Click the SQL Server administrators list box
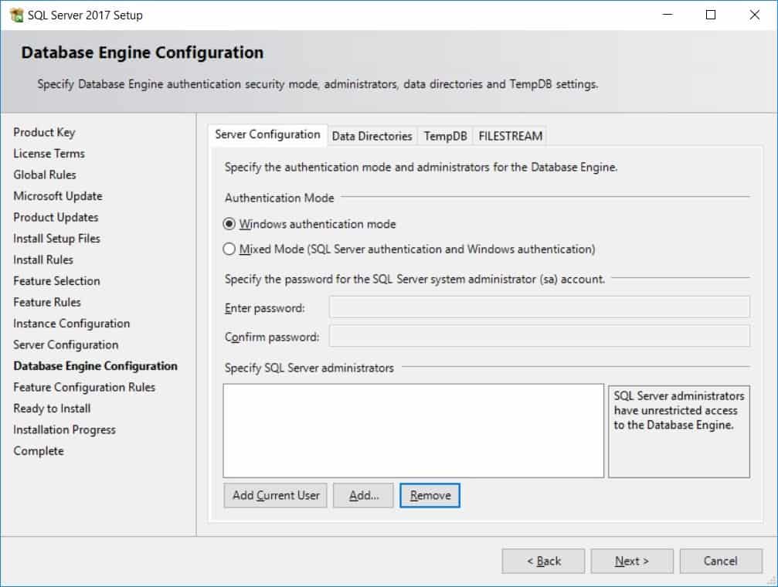This screenshot has width=778, height=587. click(413, 431)
